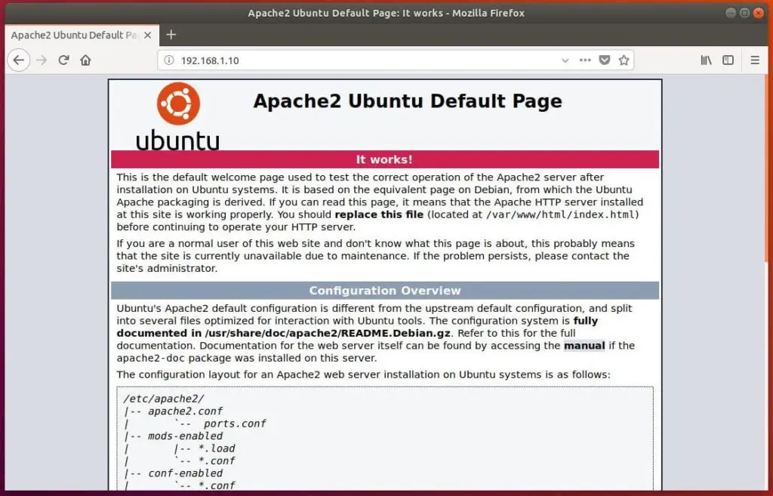Open the page actions three-dot menu

[x=585, y=60]
